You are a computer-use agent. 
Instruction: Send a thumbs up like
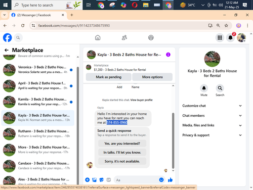point(170,180)
